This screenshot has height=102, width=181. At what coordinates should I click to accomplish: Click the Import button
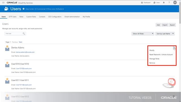tap(165, 25)
